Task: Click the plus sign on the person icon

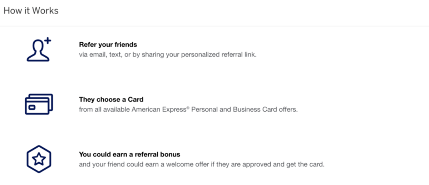Action: click(48, 41)
